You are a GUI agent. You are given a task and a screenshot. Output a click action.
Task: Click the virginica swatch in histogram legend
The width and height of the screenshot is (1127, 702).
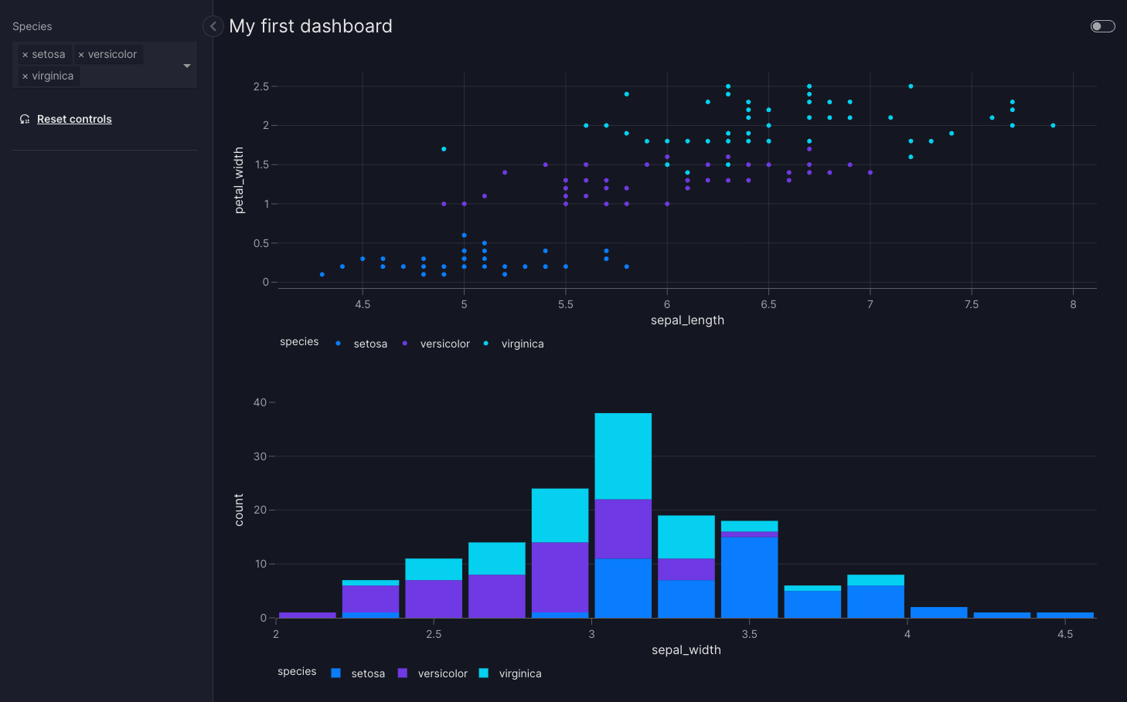click(484, 673)
